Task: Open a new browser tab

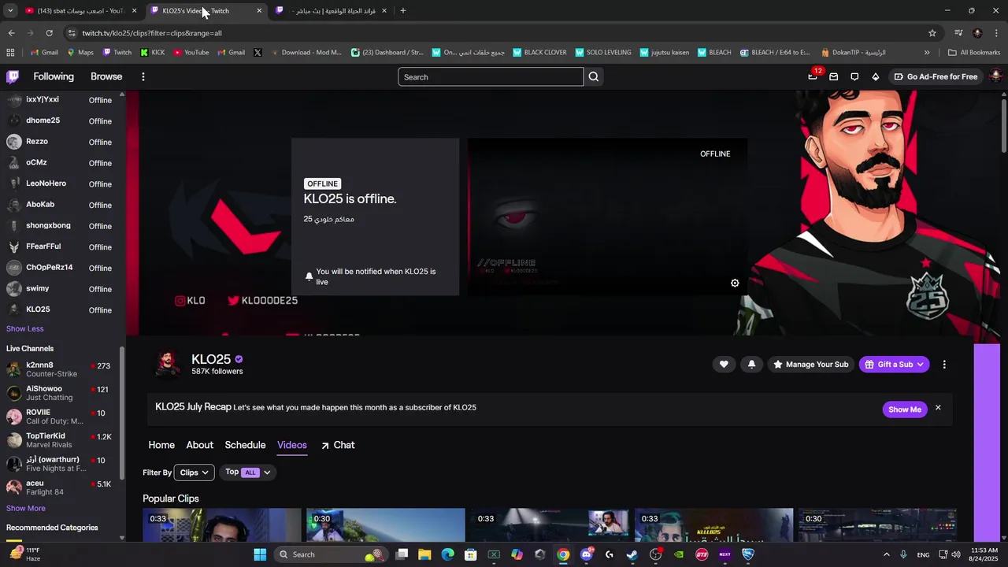Action: [x=403, y=11]
